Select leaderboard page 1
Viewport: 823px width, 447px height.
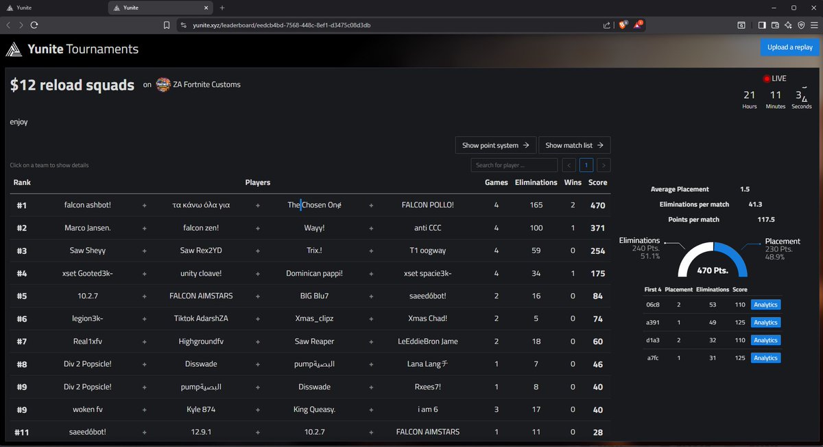pos(586,165)
